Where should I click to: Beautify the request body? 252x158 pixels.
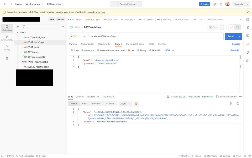pos(235,51)
